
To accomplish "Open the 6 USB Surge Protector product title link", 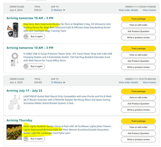I will [68, 57].
